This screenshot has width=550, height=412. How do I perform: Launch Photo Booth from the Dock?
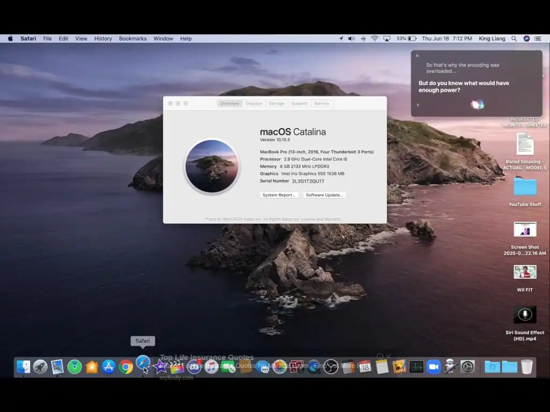pos(296,366)
